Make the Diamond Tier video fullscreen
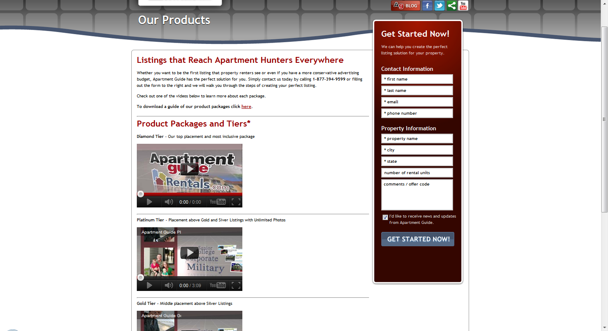The width and height of the screenshot is (608, 331). coord(236,202)
